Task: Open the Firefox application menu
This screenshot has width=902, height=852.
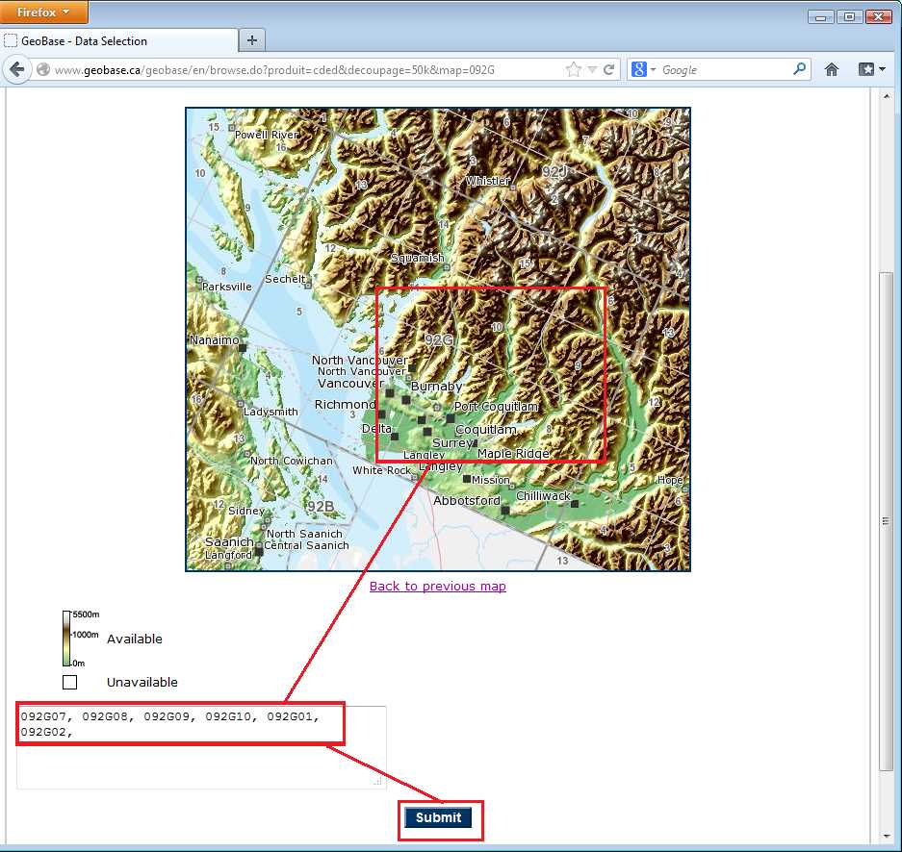Action: (44, 13)
